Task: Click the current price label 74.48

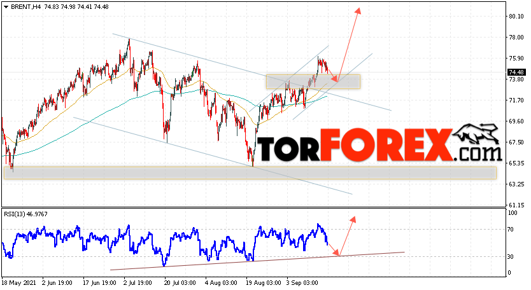Action: point(516,72)
